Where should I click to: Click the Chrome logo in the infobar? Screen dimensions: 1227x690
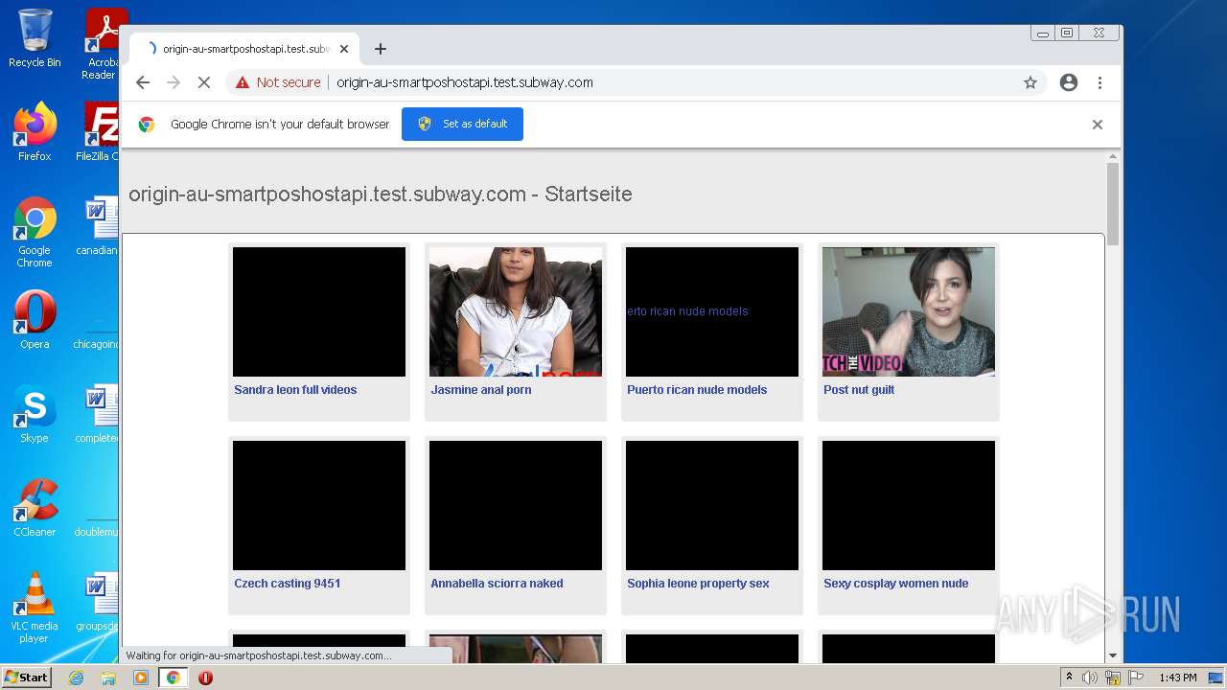147,124
